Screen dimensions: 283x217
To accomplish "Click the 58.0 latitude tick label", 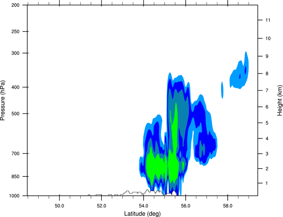I will tap(228, 206).
